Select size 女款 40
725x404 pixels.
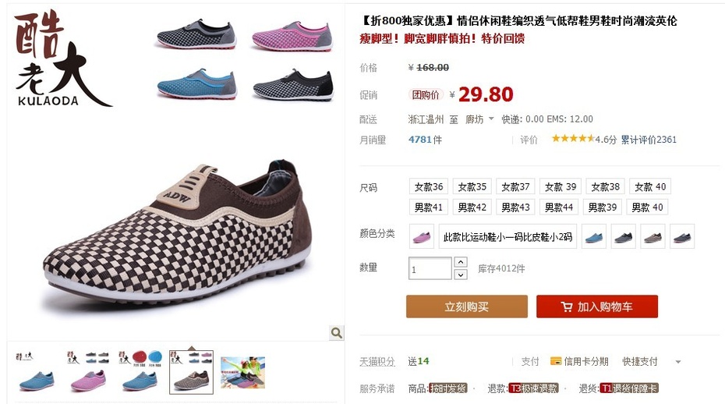pos(649,186)
